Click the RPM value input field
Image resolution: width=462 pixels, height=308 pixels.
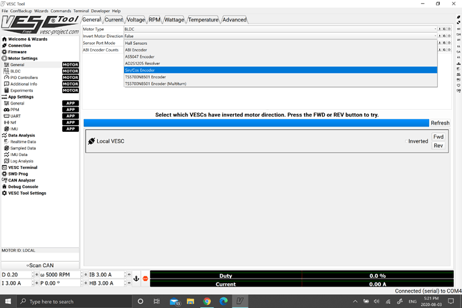tap(64, 275)
